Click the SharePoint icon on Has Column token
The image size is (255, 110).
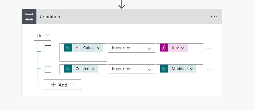68,48
